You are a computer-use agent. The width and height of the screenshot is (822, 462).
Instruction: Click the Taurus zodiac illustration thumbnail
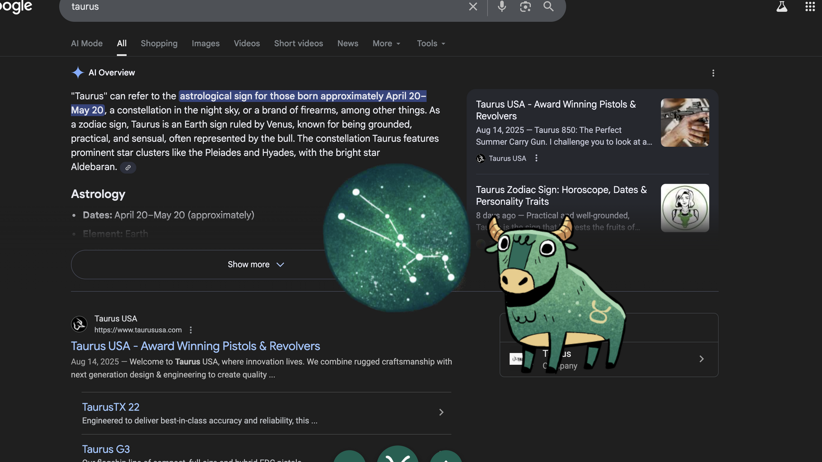685,208
